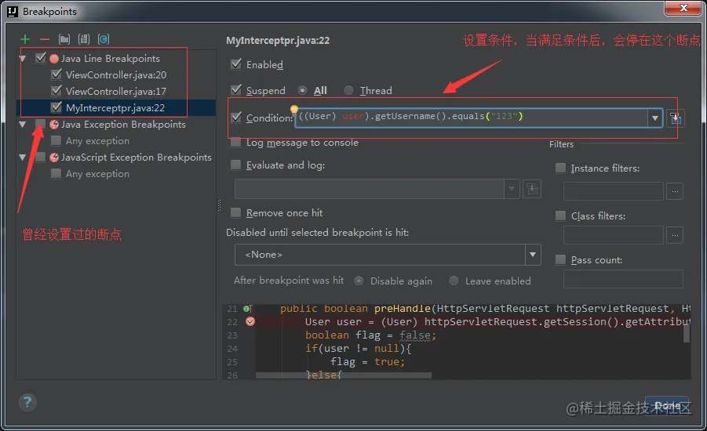Click the override gutter icon on line 21
This screenshot has height=431, width=707.
247,309
